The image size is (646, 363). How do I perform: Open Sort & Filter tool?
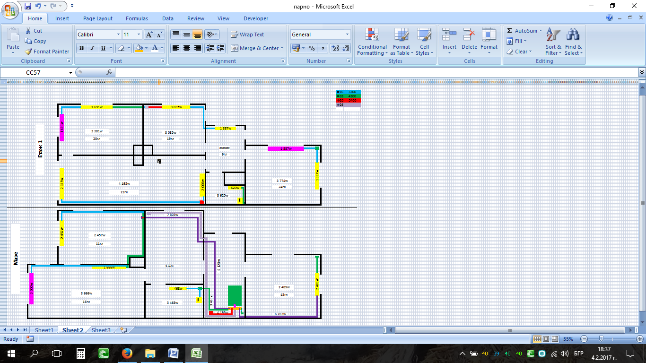pyautogui.click(x=553, y=42)
